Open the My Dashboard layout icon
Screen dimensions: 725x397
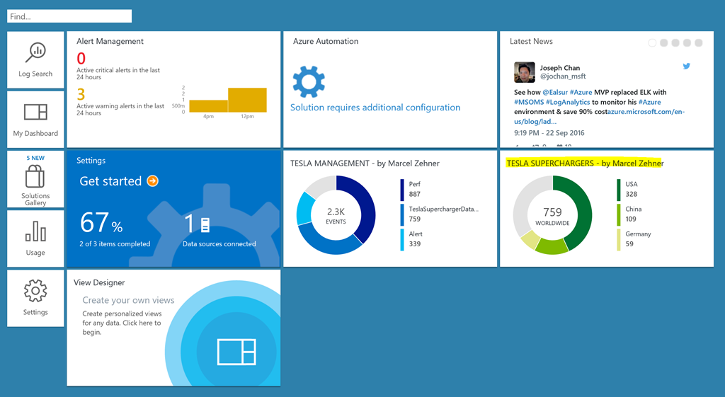(x=35, y=112)
